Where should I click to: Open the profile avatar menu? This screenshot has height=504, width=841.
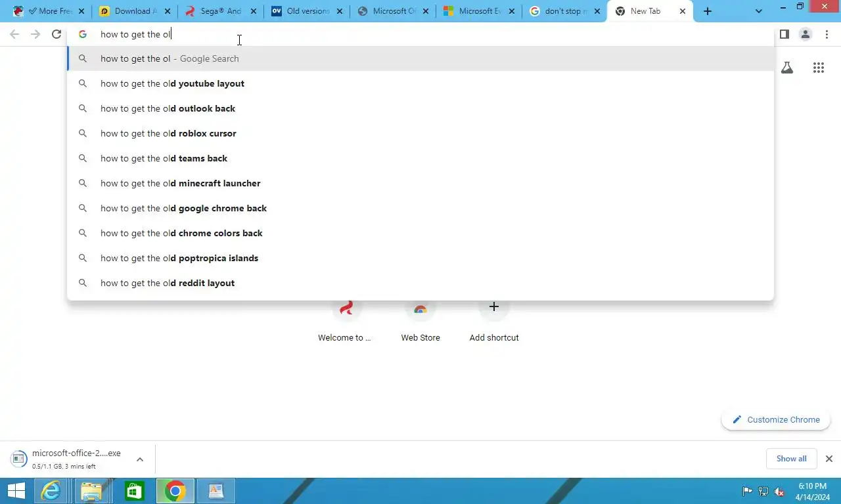(806, 34)
